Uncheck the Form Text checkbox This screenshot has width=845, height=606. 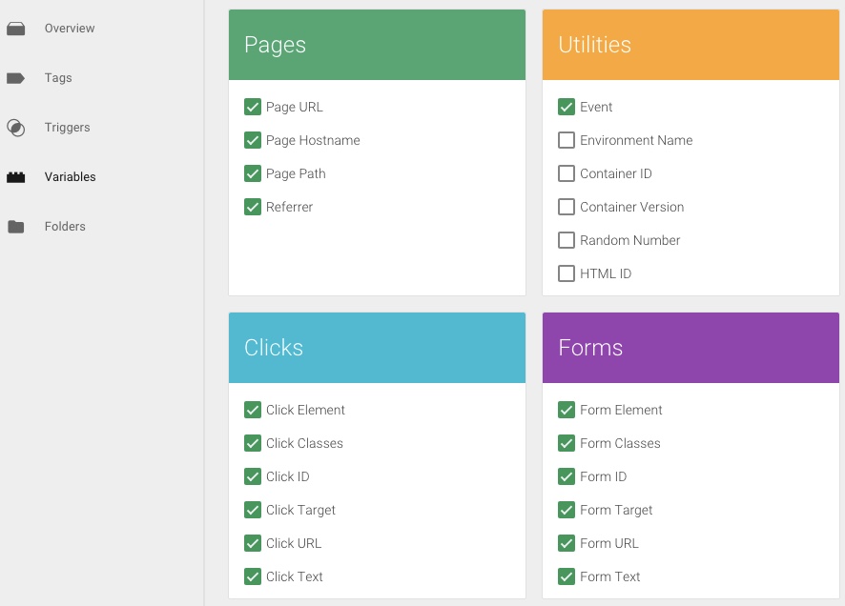[567, 576]
